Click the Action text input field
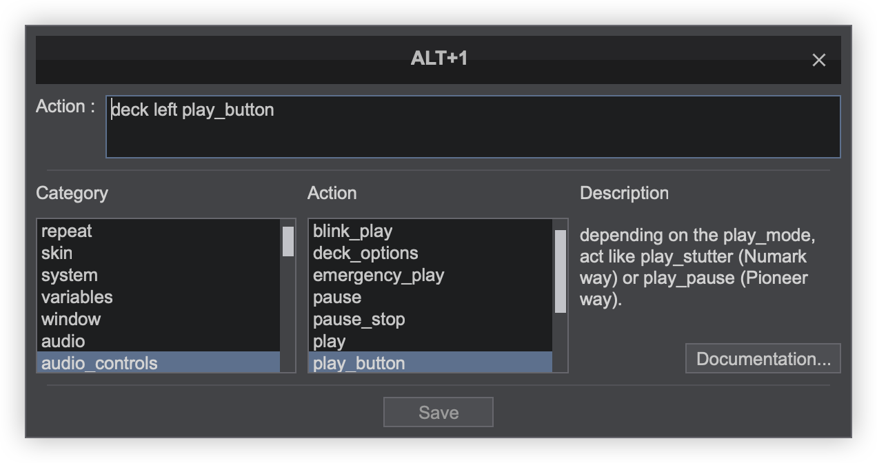The width and height of the screenshot is (877, 463). (472, 127)
